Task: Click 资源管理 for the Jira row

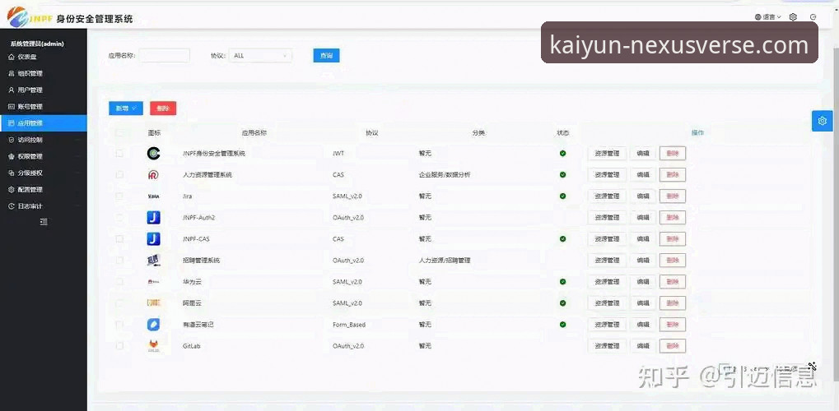Action: [607, 196]
